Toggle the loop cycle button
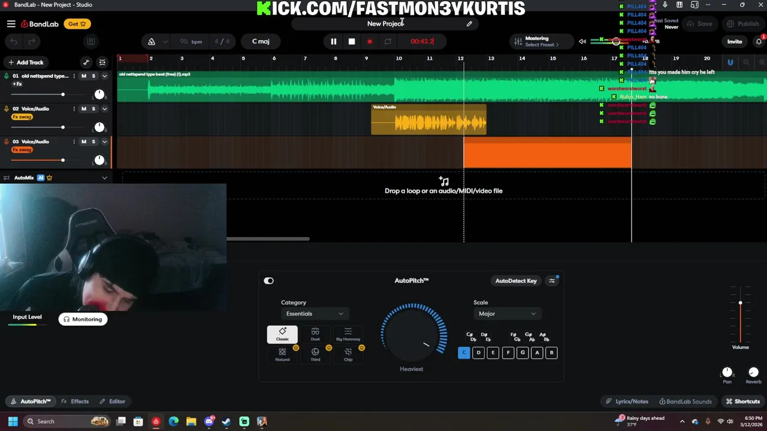The image size is (767, 431). click(x=388, y=41)
